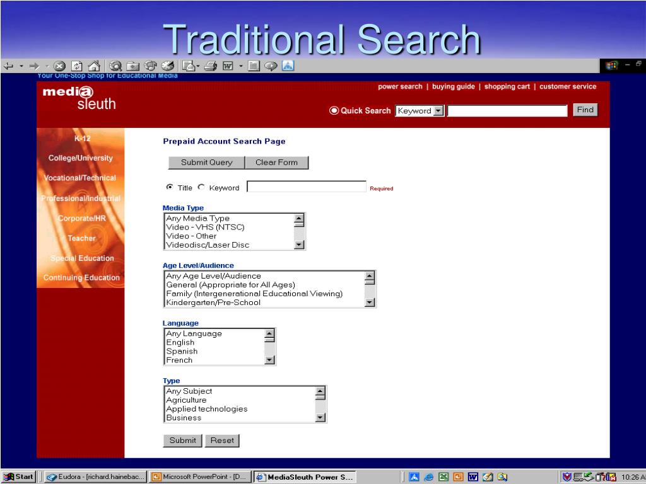Click the blue A icon in browser toolbar
Image resolution: width=646 pixels, height=484 pixels.
tap(288, 66)
